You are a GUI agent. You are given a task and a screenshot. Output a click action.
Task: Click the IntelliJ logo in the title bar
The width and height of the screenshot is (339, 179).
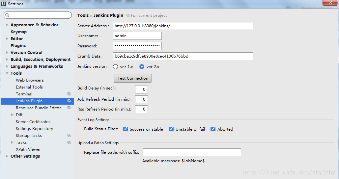[x=3, y=4]
